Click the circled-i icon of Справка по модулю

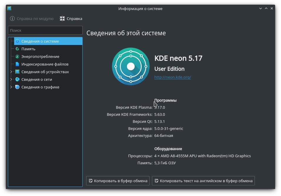(x=12, y=19)
